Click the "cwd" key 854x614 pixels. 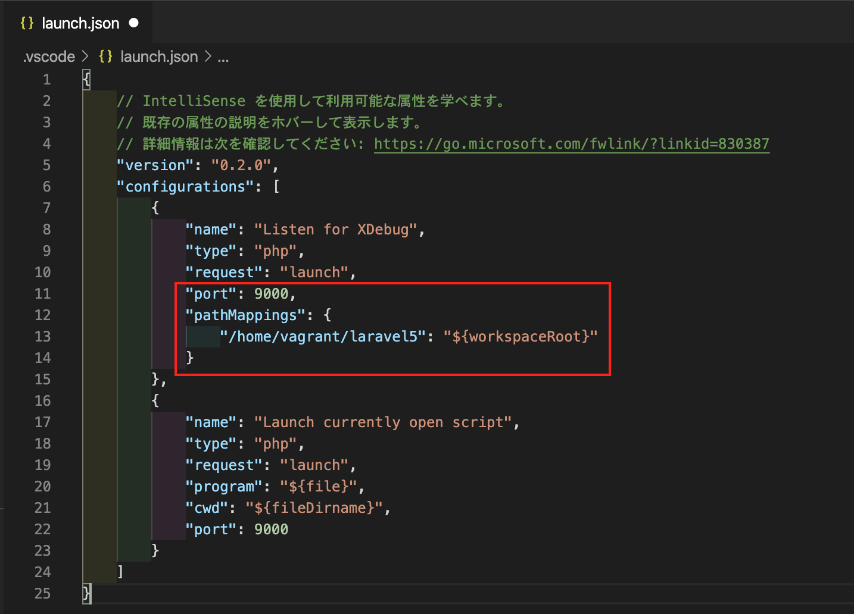pos(207,508)
